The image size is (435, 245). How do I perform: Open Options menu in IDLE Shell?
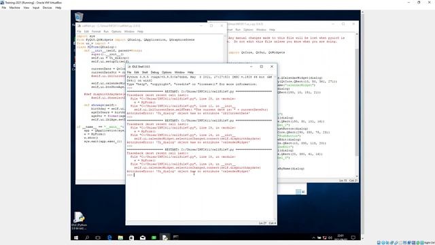pos(167,72)
